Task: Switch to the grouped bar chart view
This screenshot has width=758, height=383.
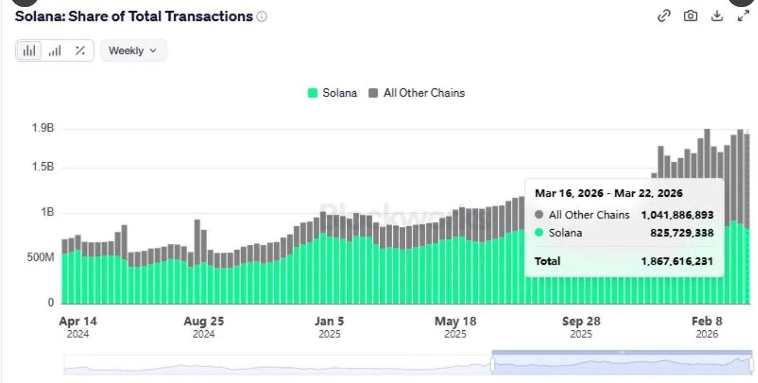Action: pos(54,50)
